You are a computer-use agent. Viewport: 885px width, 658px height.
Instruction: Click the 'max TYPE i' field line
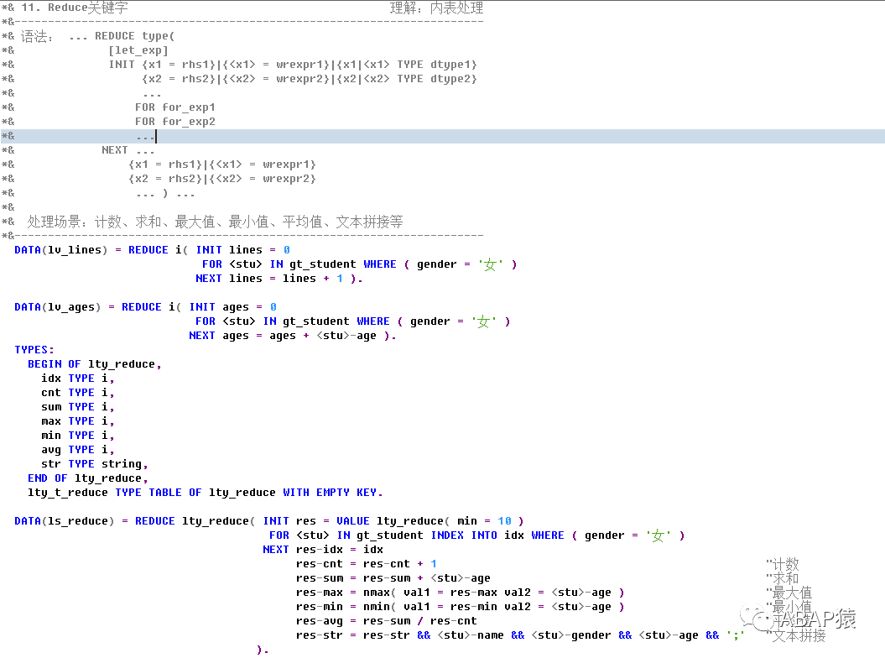pos(78,421)
